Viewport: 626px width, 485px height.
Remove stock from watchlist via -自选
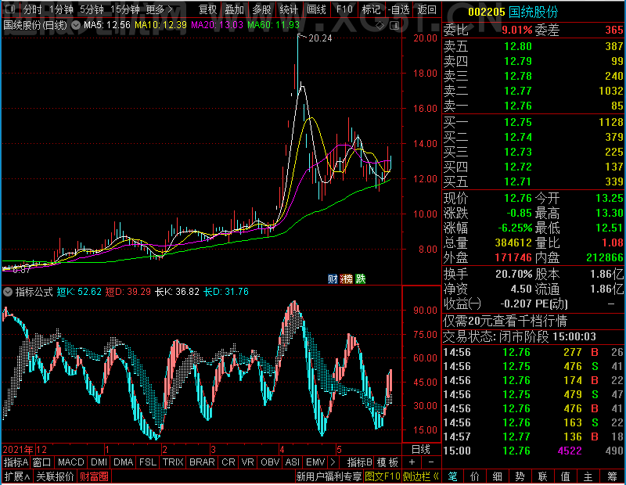tap(399, 9)
